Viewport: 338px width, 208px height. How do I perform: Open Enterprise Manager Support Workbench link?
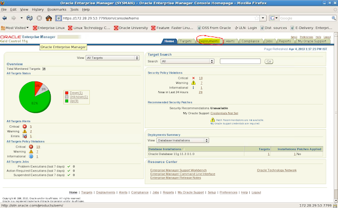pos(179,170)
